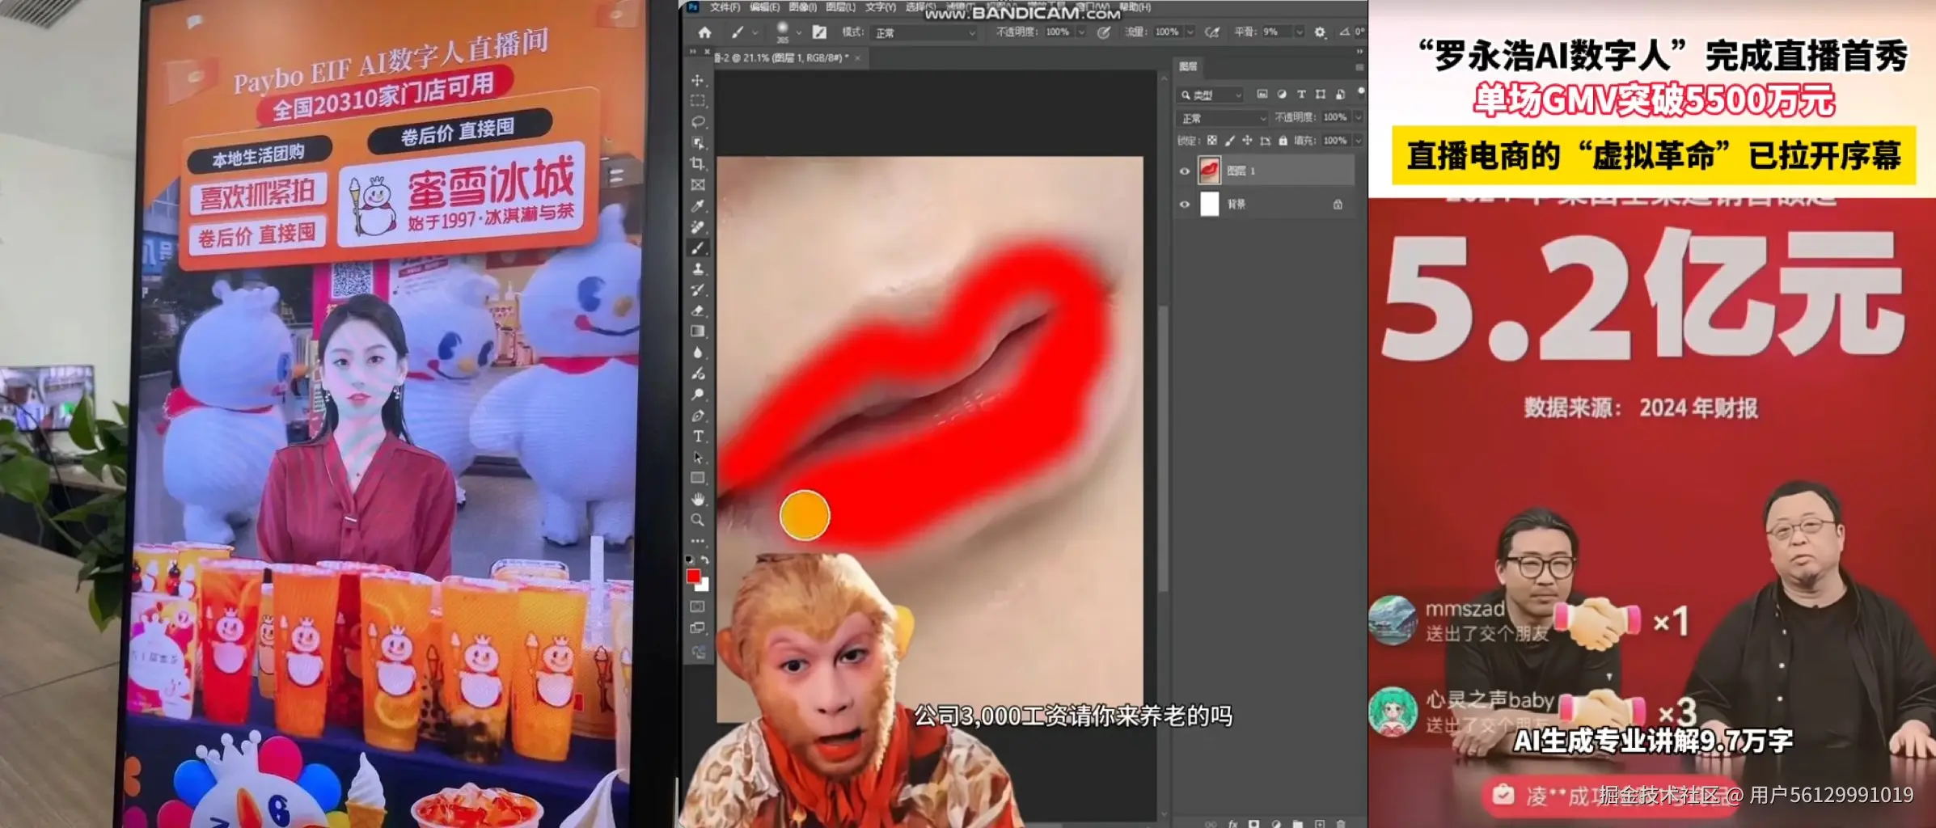
Task: Open brush mode 模式 dropdown in options bar
Action: [924, 32]
